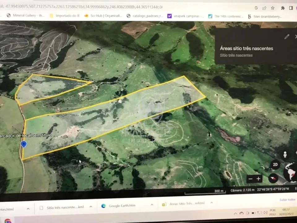The image size is (297, 223).
Task: Open the catalogo_padroes bookmark
Action: [x=145, y=16]
